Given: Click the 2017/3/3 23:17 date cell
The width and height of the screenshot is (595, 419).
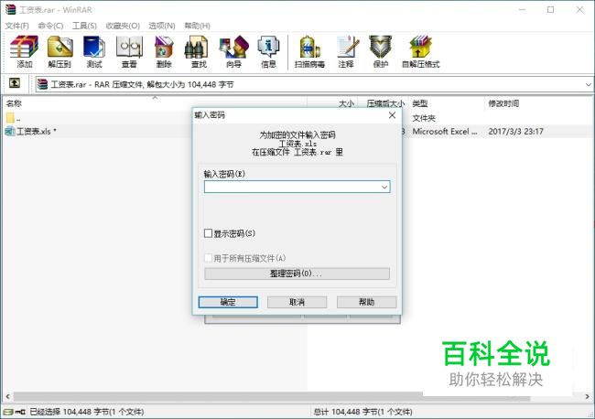Looking at the screenshot, I should pyautogui.click(x=515, y=131).
